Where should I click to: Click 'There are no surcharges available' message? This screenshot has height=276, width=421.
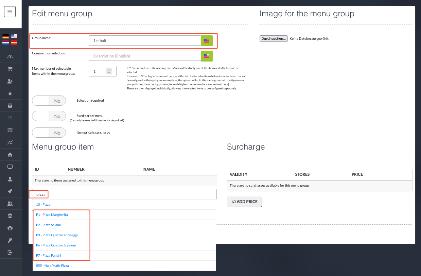click(x=269, y=186)
